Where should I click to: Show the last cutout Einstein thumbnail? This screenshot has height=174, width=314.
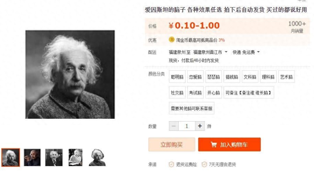97,158
